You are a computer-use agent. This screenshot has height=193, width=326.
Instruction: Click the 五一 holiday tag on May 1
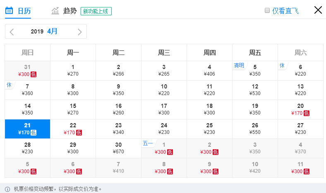[148, 143]
